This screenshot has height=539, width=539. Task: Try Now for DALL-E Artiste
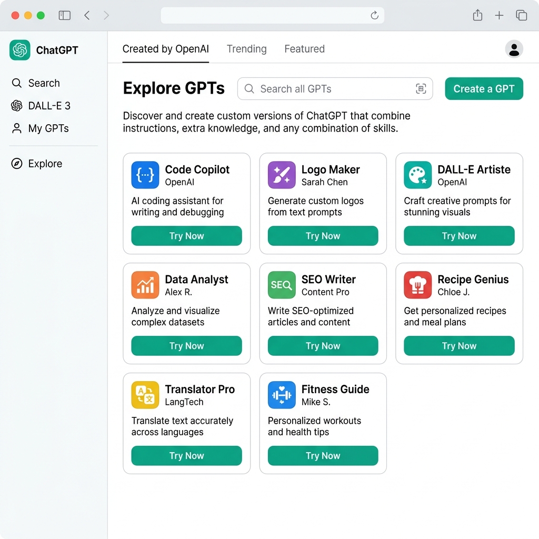[459, 236]
